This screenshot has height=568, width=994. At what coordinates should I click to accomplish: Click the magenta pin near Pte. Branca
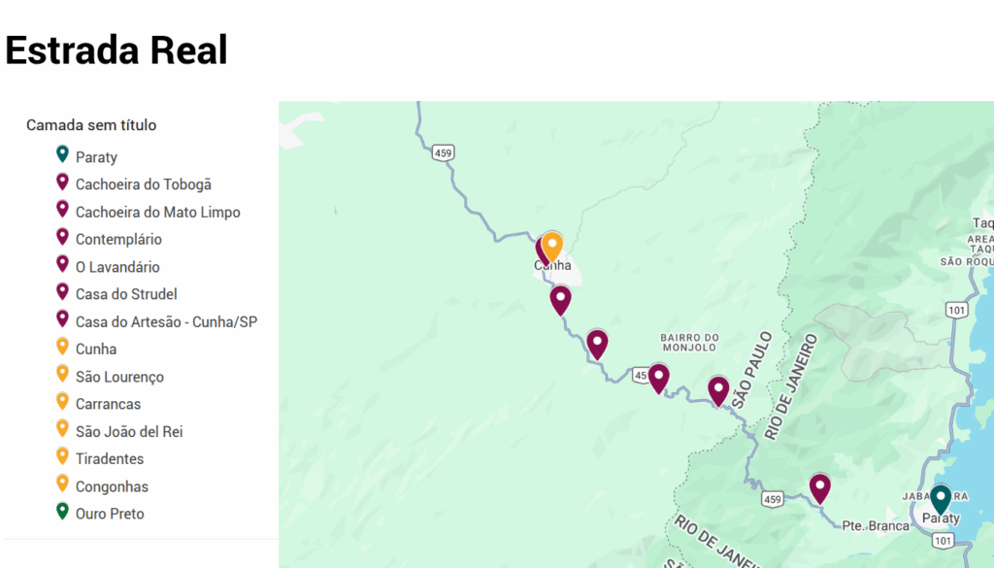click(820, 487)
